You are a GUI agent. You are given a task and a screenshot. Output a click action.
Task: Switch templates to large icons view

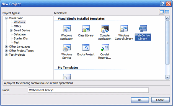(162, 12)
